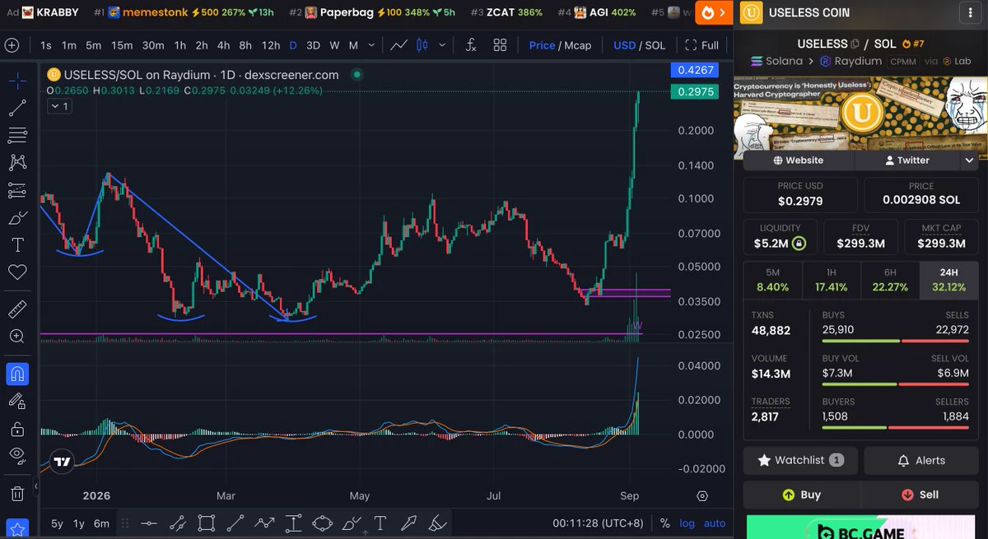Add token to Watchlist

pos(800,460)
